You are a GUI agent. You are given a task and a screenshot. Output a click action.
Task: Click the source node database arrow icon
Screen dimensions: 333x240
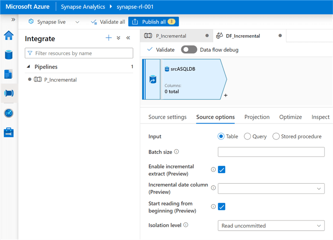(x=153, y=80)
